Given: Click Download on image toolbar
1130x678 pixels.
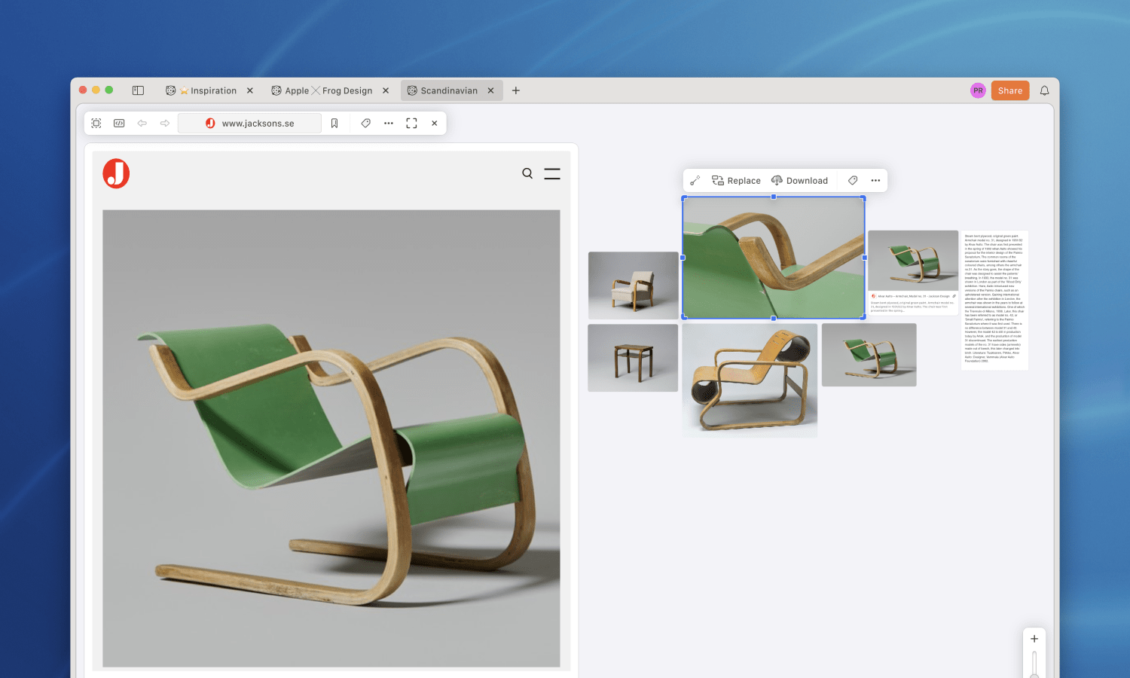Looking at the screenshot, I should click(x=799, y=180).
